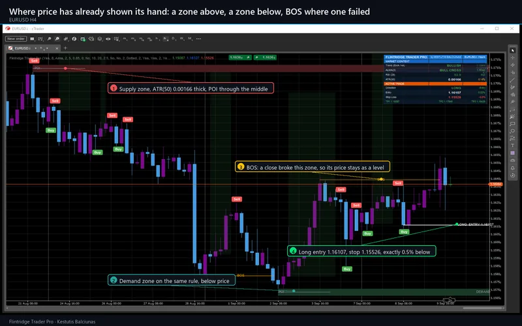Viewport: 522px width, 326px height.
Task: Toggle chart viewing options eye icon
Action: pos(108,39)
